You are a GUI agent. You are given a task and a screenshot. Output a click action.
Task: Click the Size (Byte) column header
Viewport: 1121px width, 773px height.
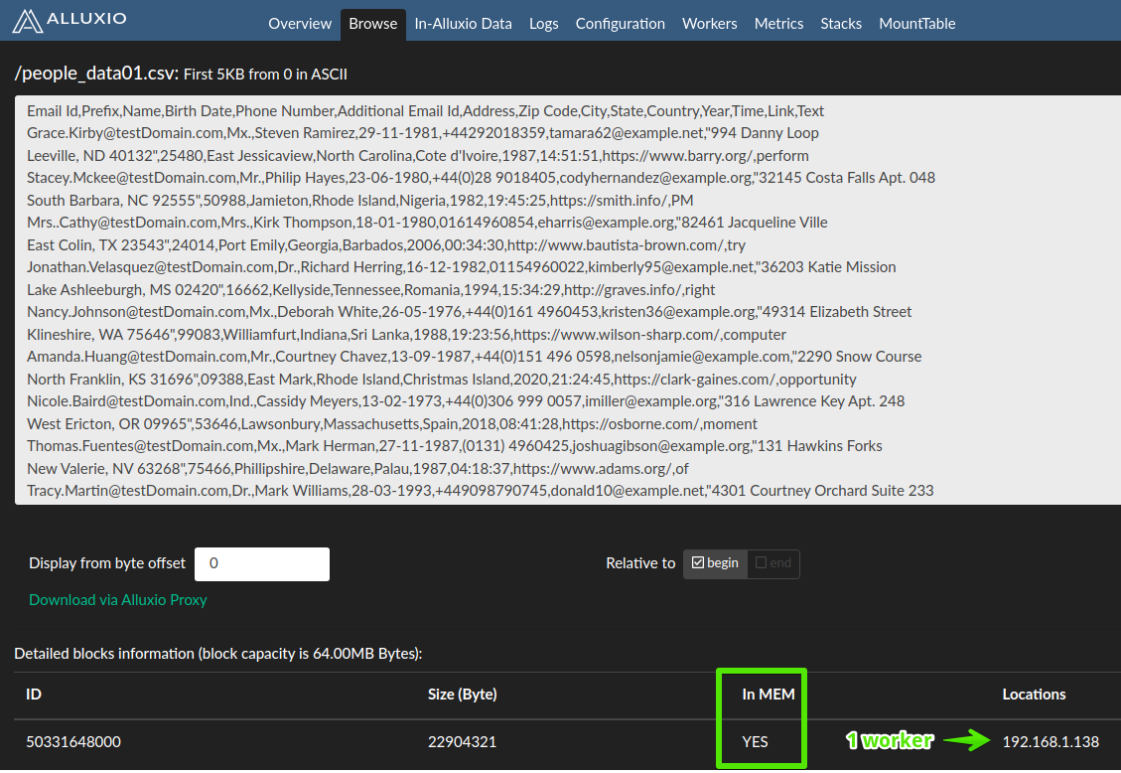462,695
